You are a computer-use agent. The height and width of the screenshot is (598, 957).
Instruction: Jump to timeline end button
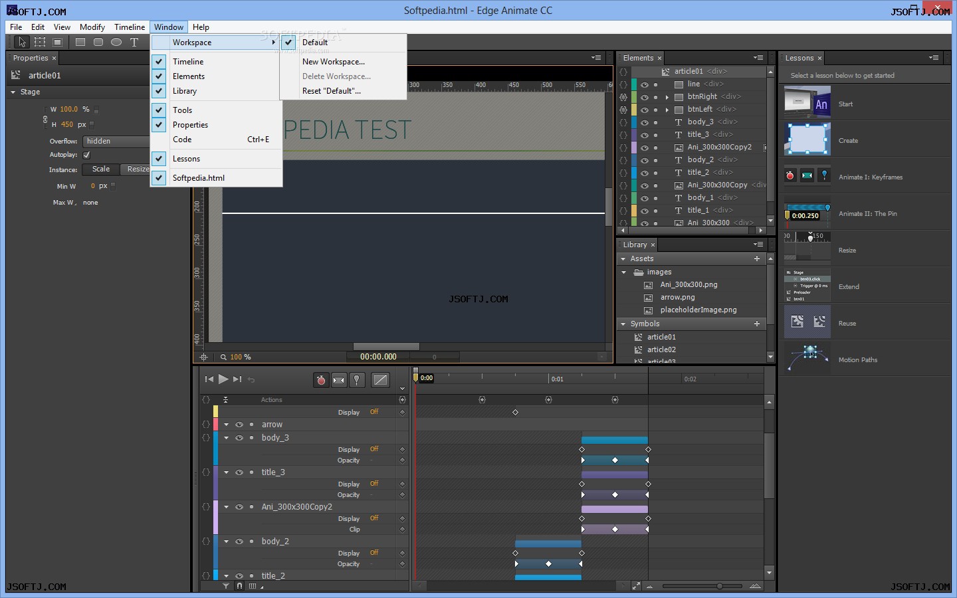(237, 379)
